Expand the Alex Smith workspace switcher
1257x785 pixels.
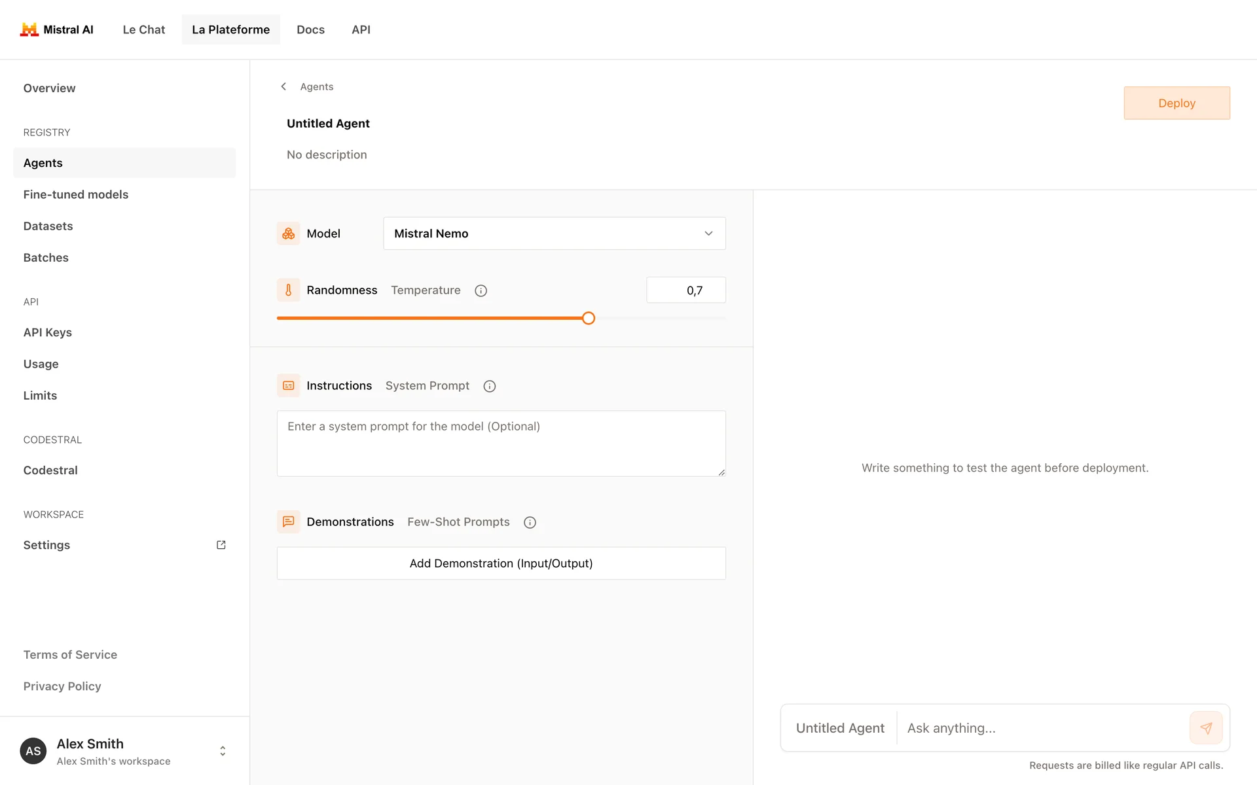point(223,751)
